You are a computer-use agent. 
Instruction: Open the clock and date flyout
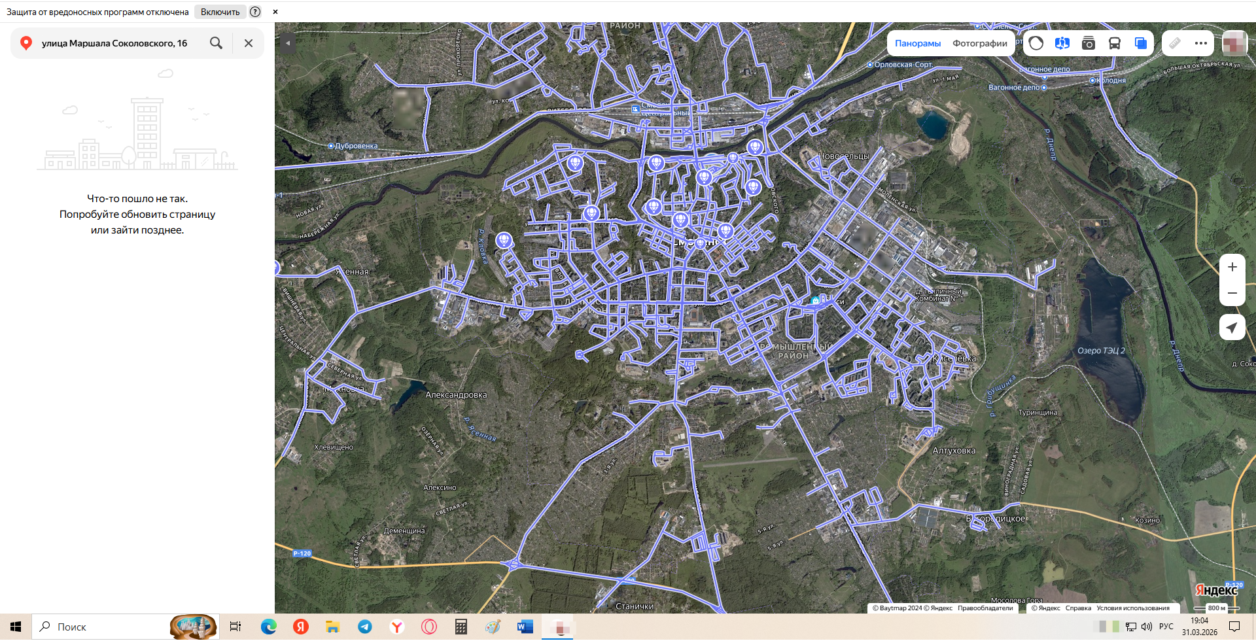[x=1200, y=627]
